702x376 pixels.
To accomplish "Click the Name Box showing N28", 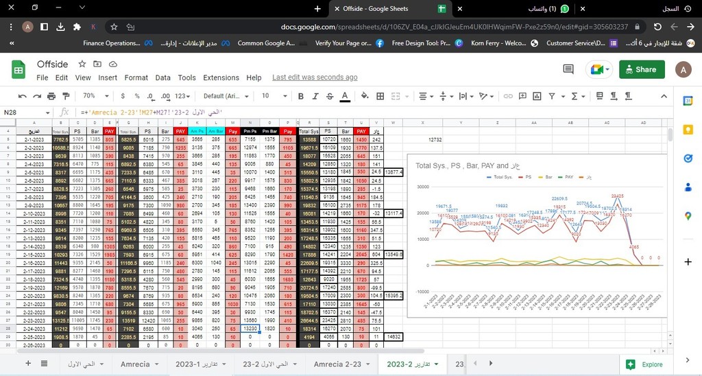I will click(27, 112).
